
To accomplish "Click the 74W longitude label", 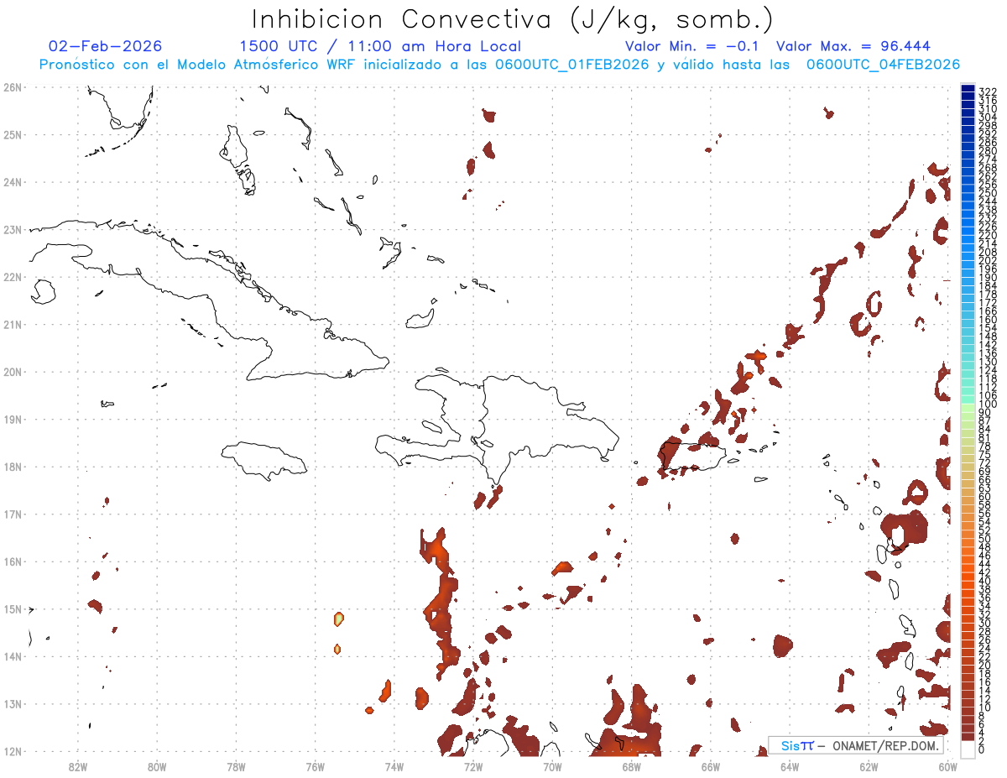I will point(394,765).
